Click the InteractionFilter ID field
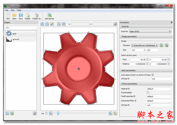The height and width of the screenshot is (125, 177). (x=159, y=101)
